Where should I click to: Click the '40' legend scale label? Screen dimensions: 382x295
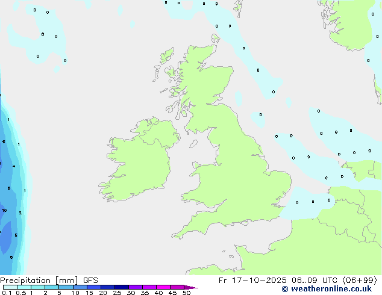[158, 293]
